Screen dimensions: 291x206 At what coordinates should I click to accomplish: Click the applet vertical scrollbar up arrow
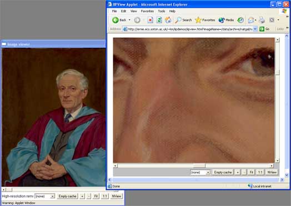(278, 40)
